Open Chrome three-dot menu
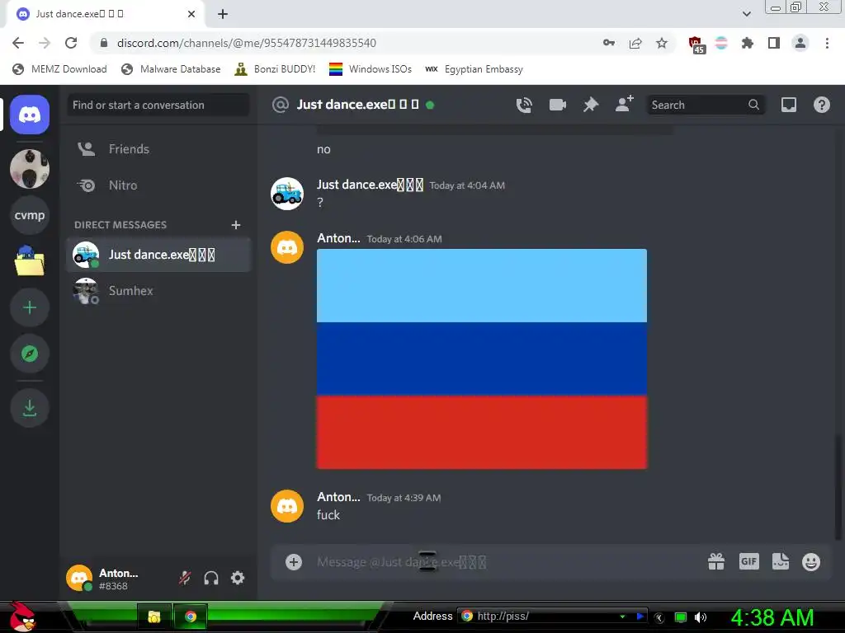The height and width of the screenshot is (633, 845). [x=827, y=43]
